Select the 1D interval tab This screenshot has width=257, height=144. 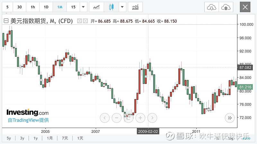pos(46,7)
